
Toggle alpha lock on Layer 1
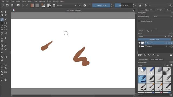tap(171, 47)
